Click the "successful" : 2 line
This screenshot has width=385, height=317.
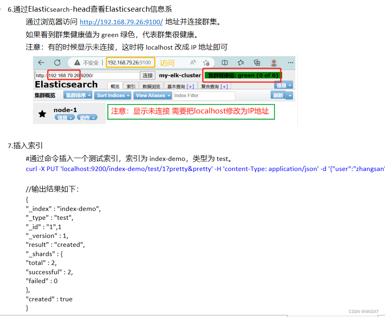(49, 272)
